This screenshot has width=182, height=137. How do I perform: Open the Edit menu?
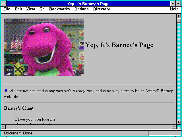click(x=18, y=9)
